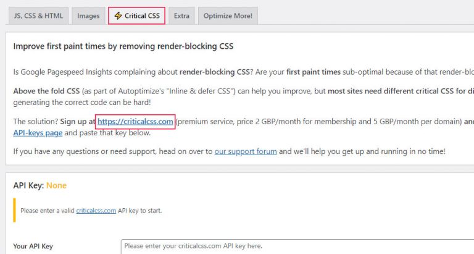
Task: Click the bold Above the fold CSS text
Action: click(x=46, y=91)
